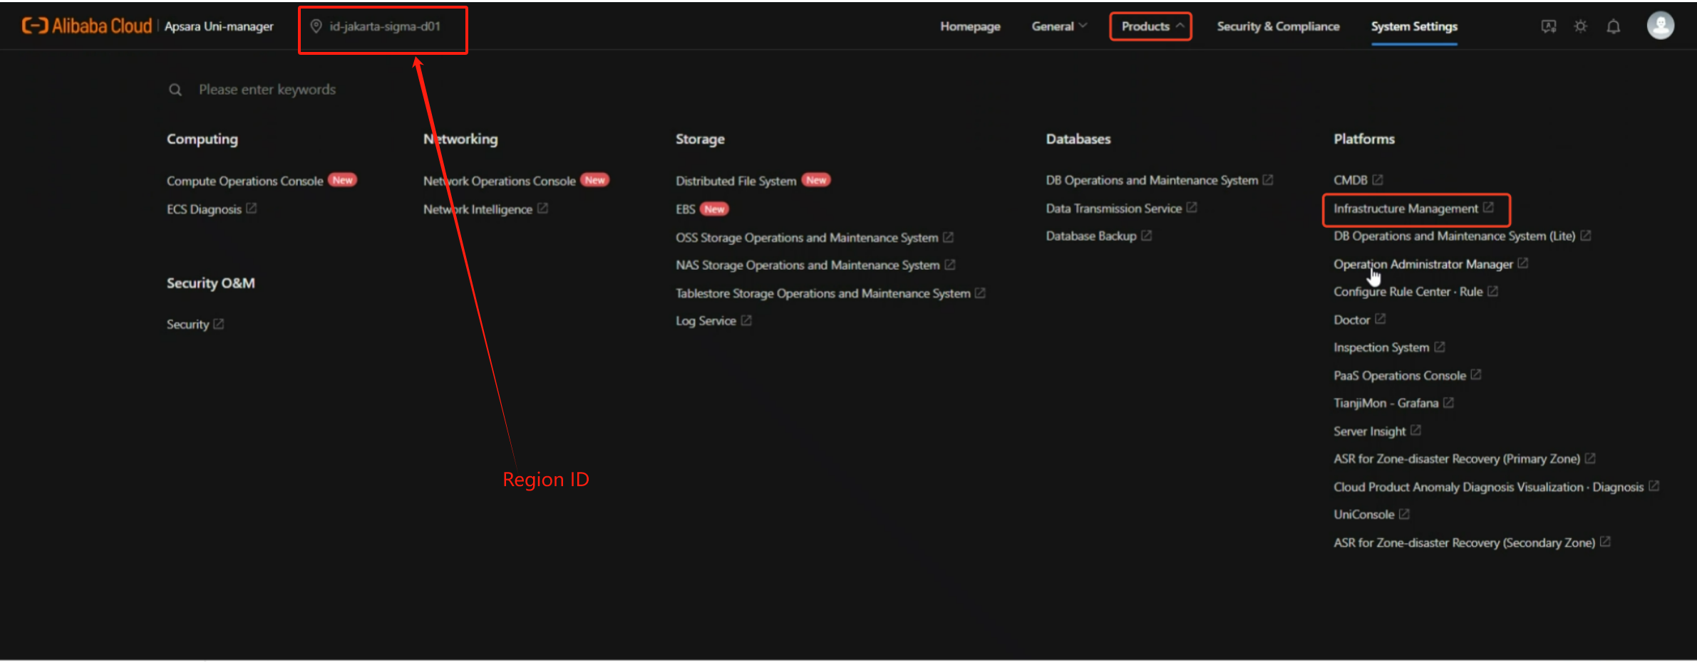Image resolution: width=1697 pixels, height=662 pixels.
Task: Open UniConsole link
Action: click(1363, 515)
